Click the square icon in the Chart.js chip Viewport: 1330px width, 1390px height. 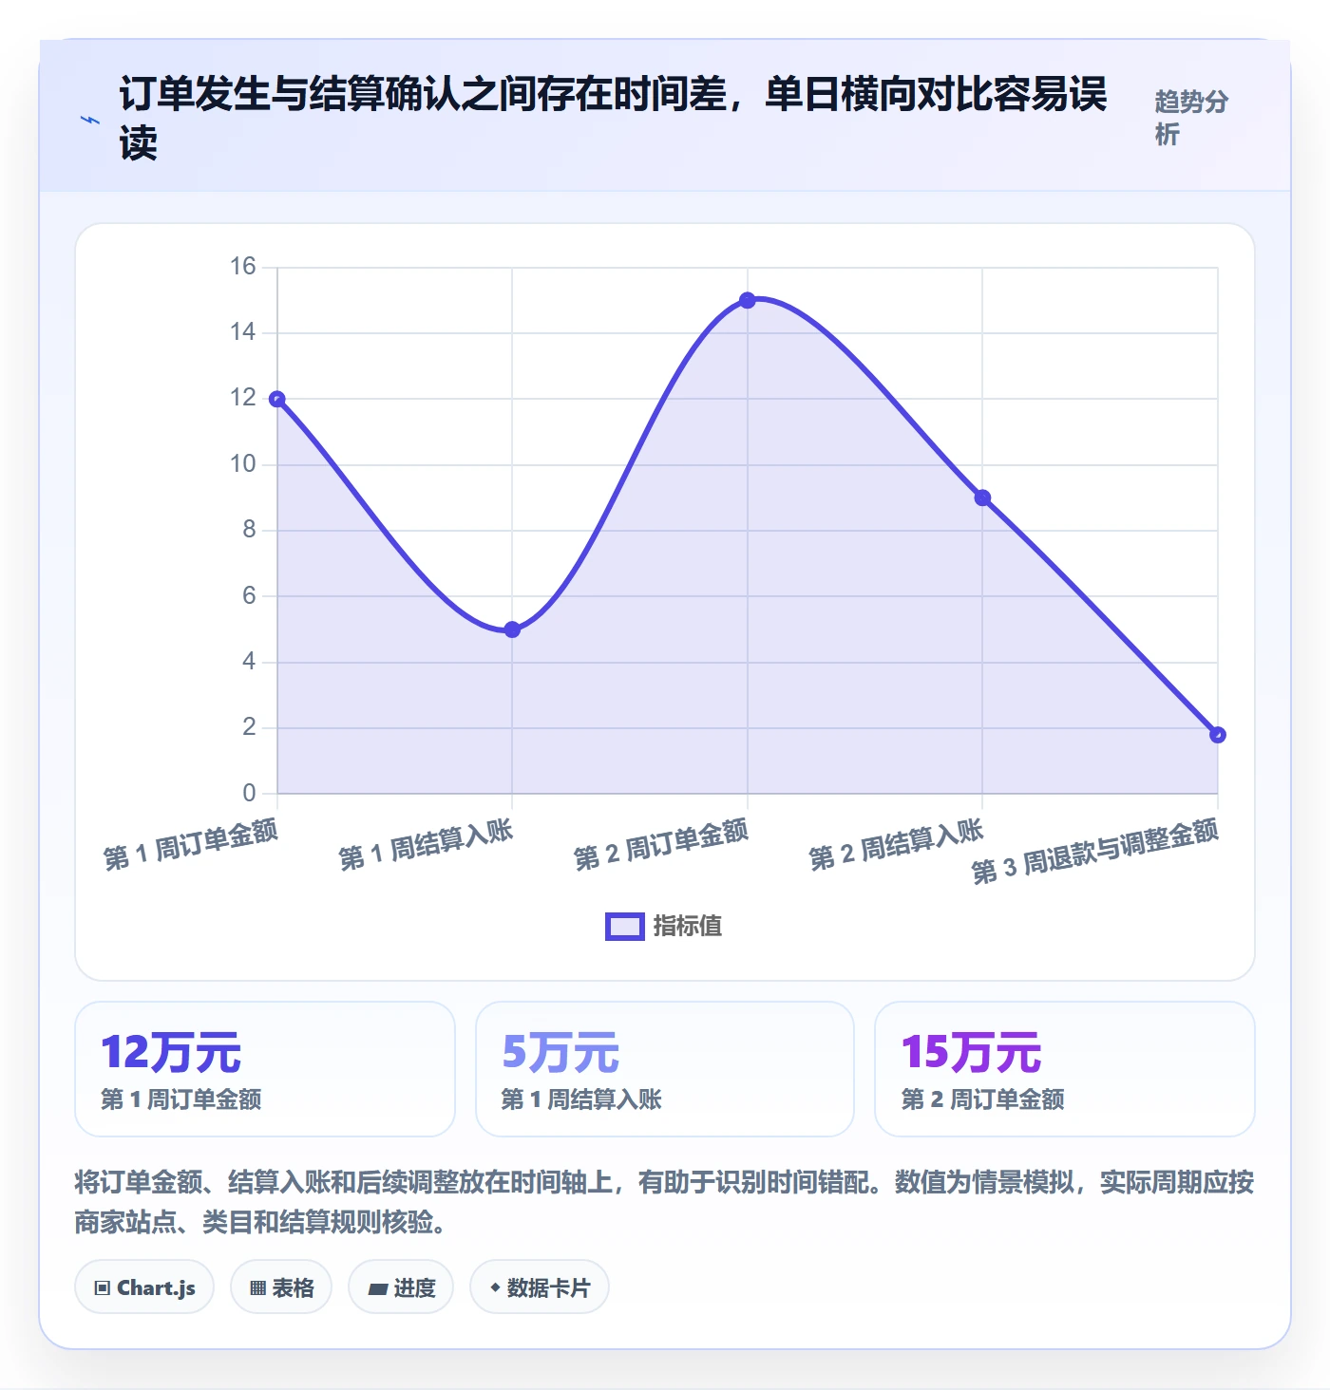point(103,1288)
